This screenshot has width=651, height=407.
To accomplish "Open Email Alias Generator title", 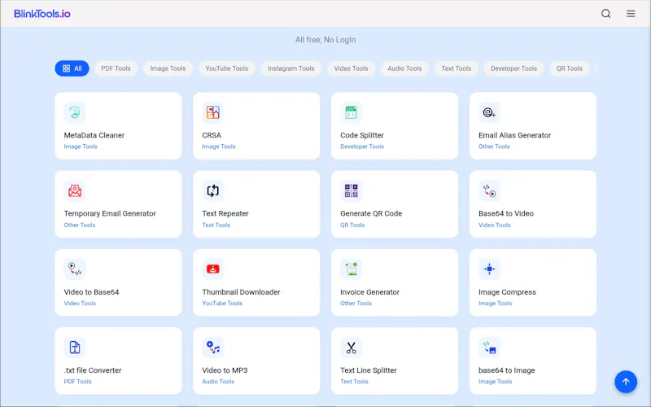I will [x=514, y=135].
